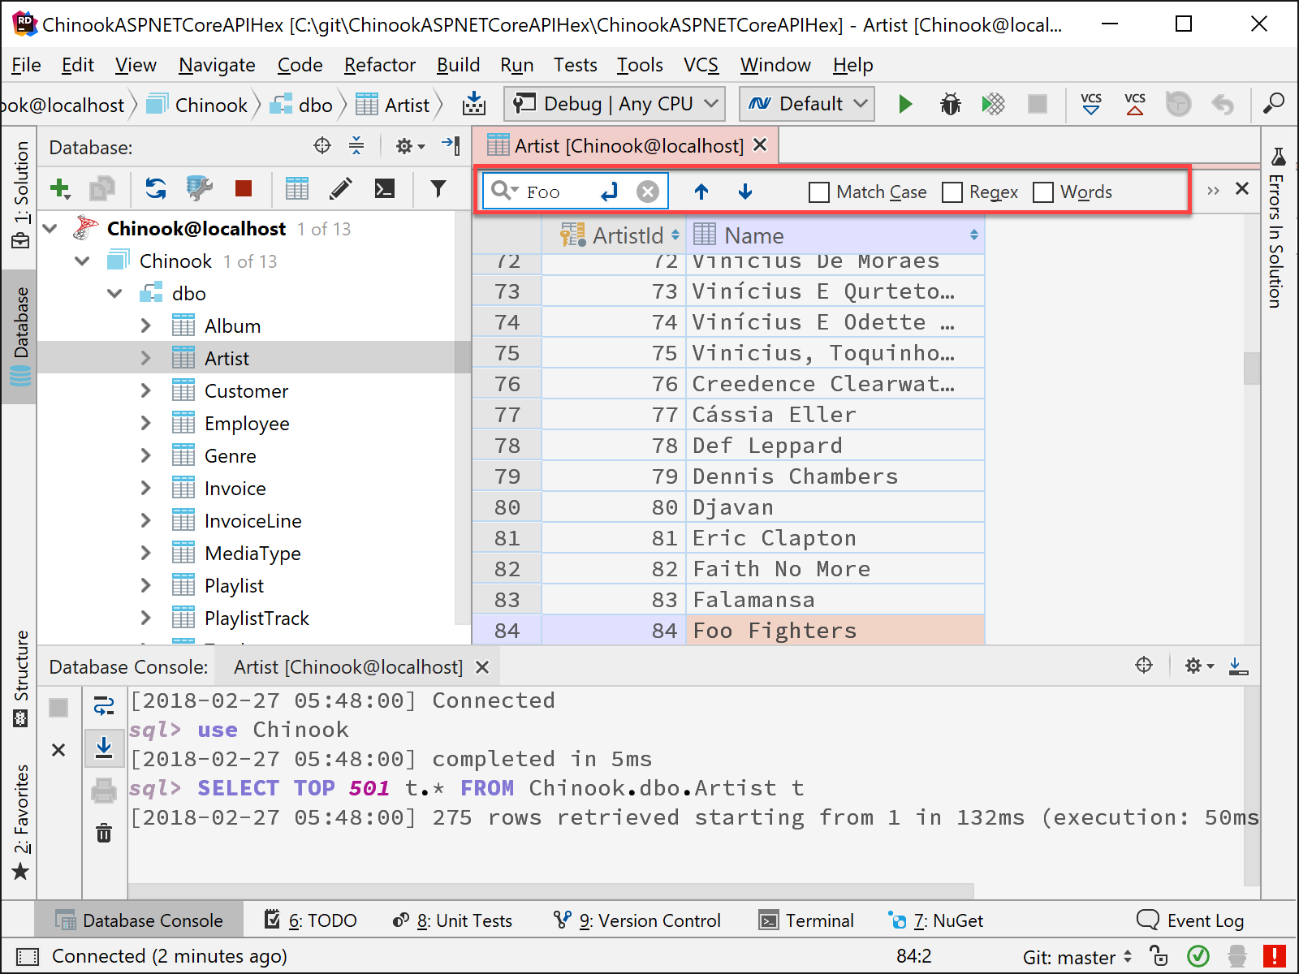This screenshot has width=1299, height=974.
Task: Click the data grid vertical scrollbar
Action: click(1251, 368)
